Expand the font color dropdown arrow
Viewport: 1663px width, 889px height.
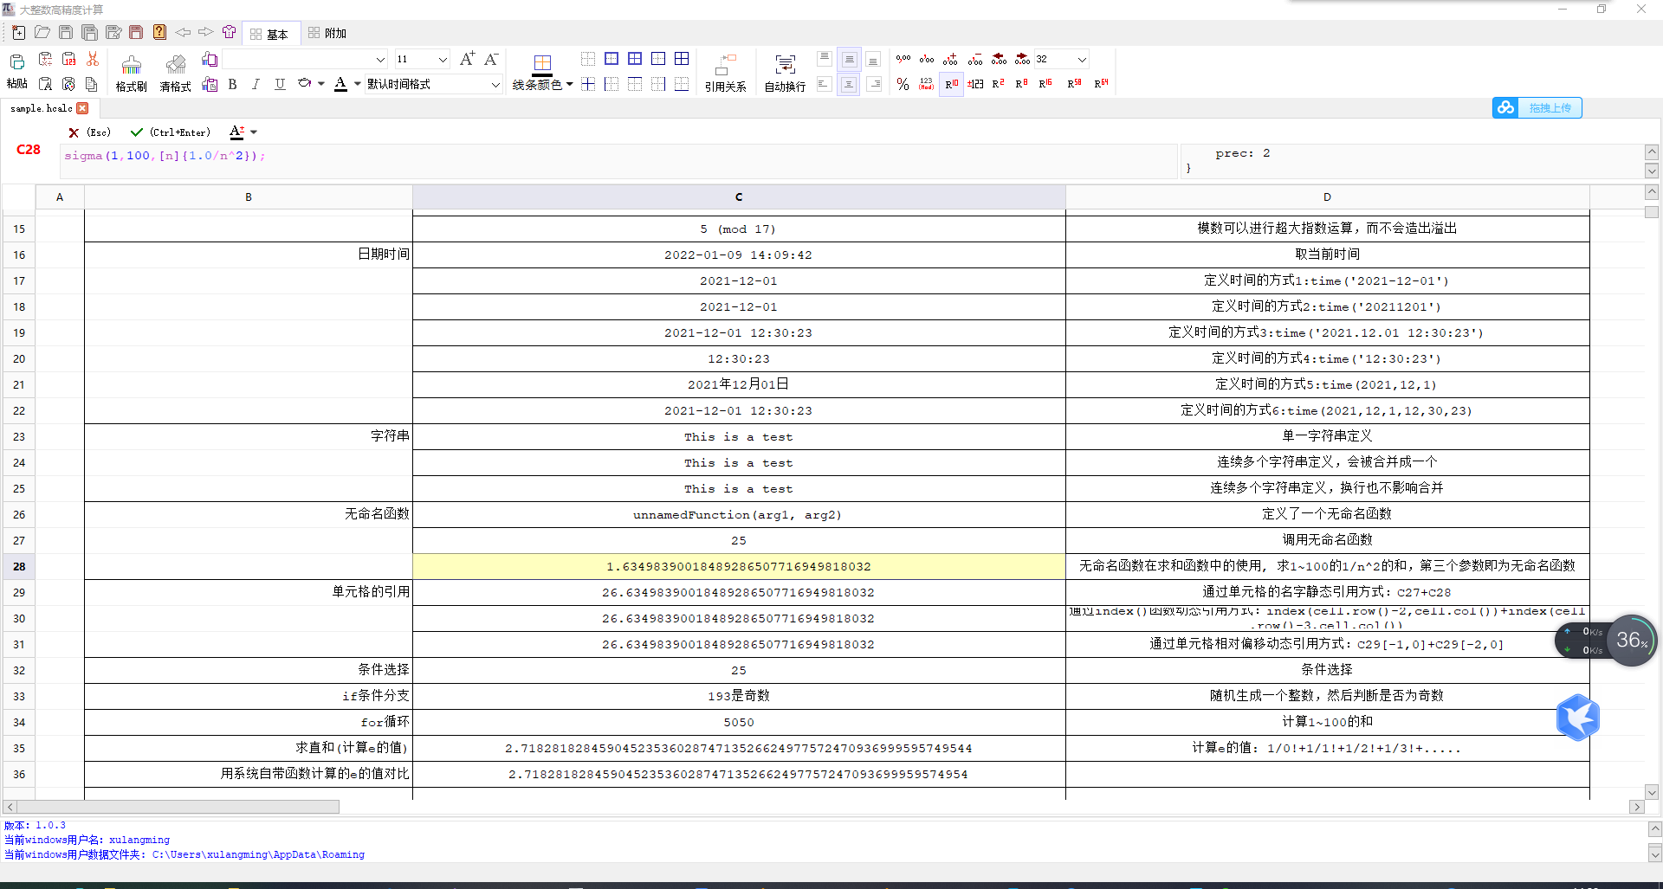coord(357,84)
